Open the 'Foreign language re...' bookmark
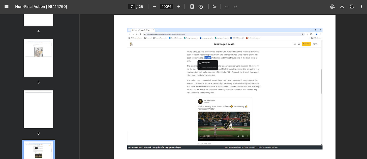The width and height of the screenshot is (367, 159). coord(191,38)
